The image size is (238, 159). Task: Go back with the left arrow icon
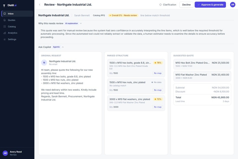tap(40, 5)
